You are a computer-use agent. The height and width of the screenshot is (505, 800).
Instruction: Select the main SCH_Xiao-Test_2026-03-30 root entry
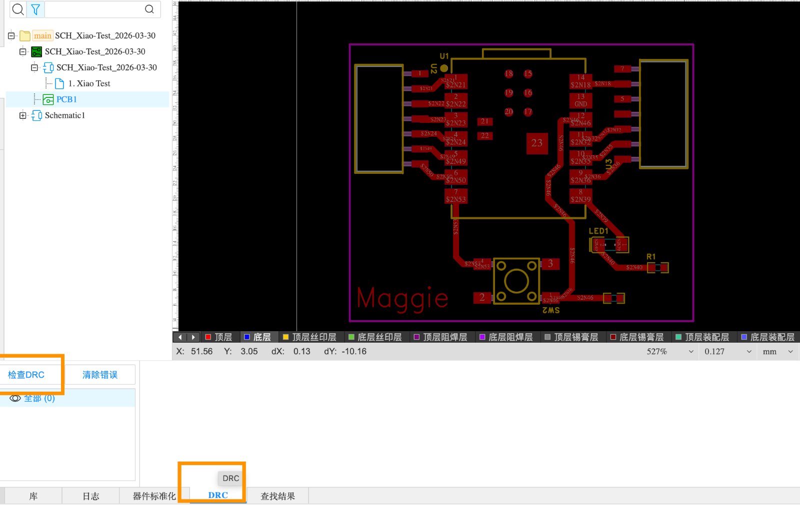(x=105, y=35)
